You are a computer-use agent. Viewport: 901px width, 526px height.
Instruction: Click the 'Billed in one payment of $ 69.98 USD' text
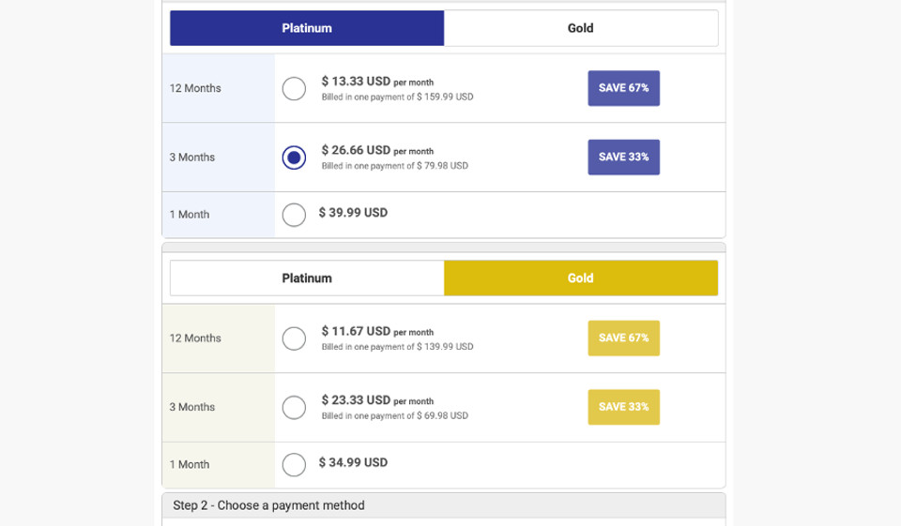click(394, 415)
